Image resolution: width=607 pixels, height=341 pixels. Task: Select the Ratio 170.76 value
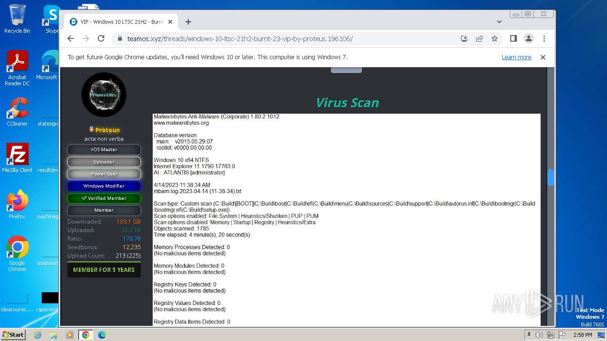point(131,239)
